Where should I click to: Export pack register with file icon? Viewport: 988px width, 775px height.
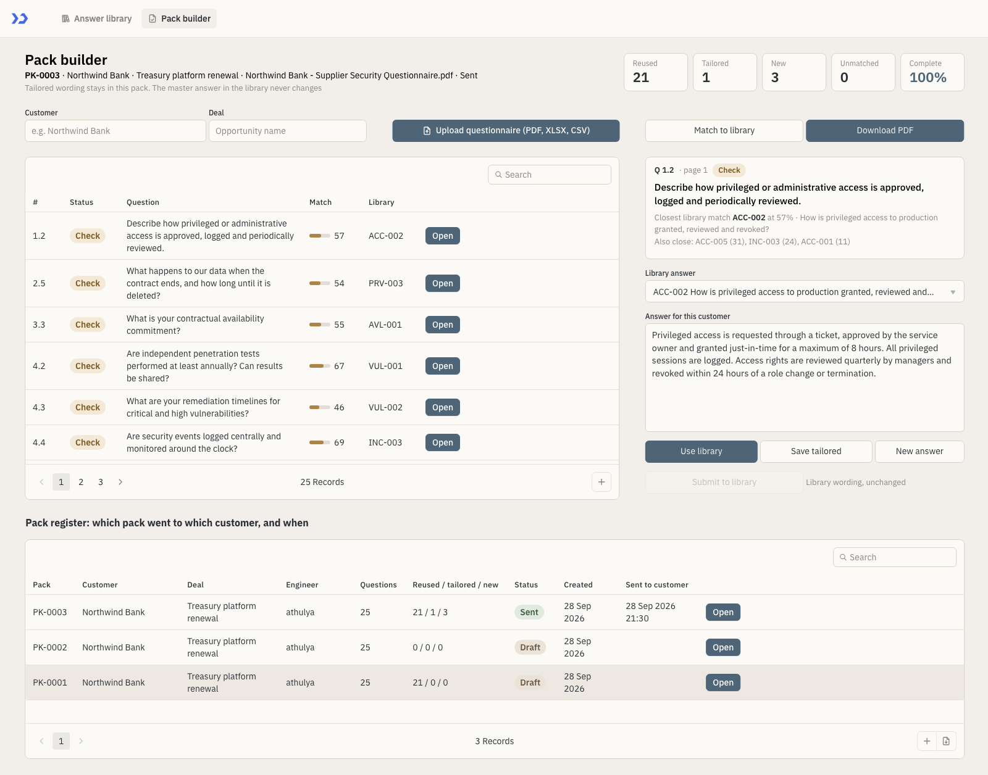(946, 741)
